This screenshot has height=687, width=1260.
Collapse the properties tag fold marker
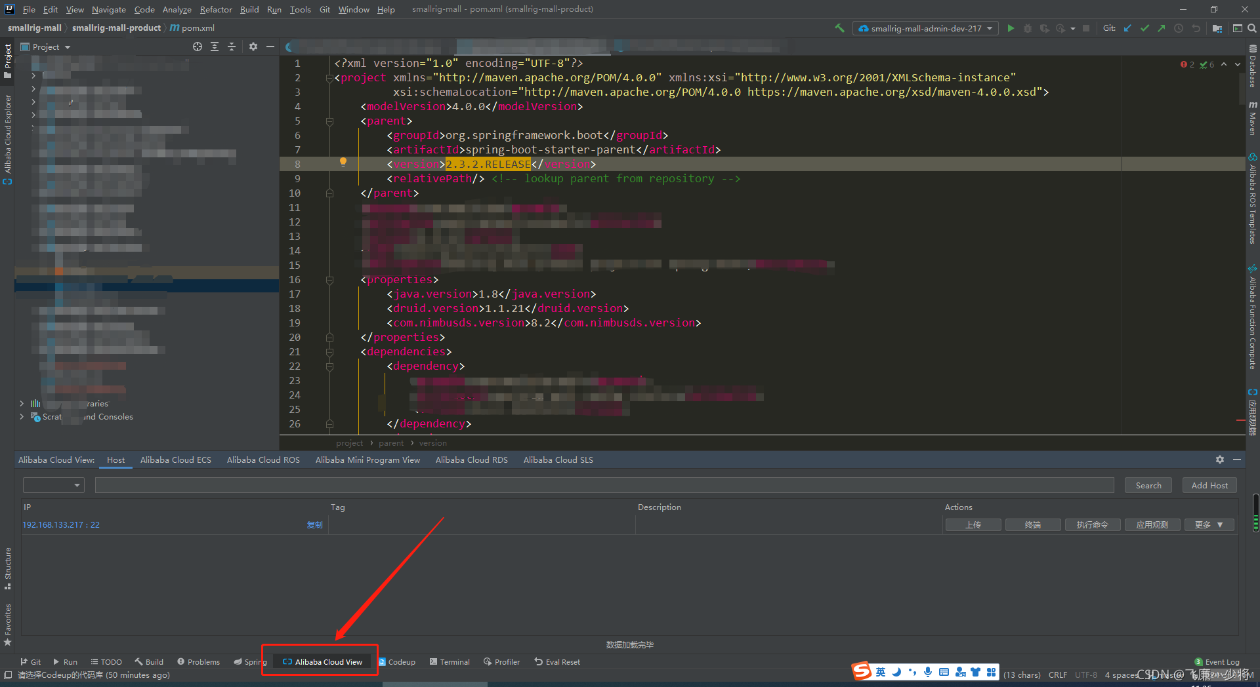pyautogui.click(x=329, y=280)
